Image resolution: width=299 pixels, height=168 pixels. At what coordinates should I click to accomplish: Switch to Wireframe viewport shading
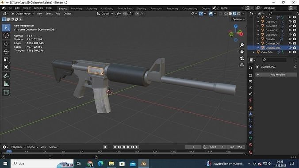[x=226, y=14]
